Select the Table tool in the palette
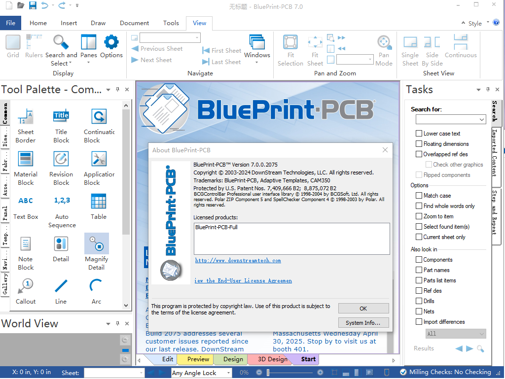Image resolution: width=505 pixels, height=379 pixels. (x=99, y=202)
